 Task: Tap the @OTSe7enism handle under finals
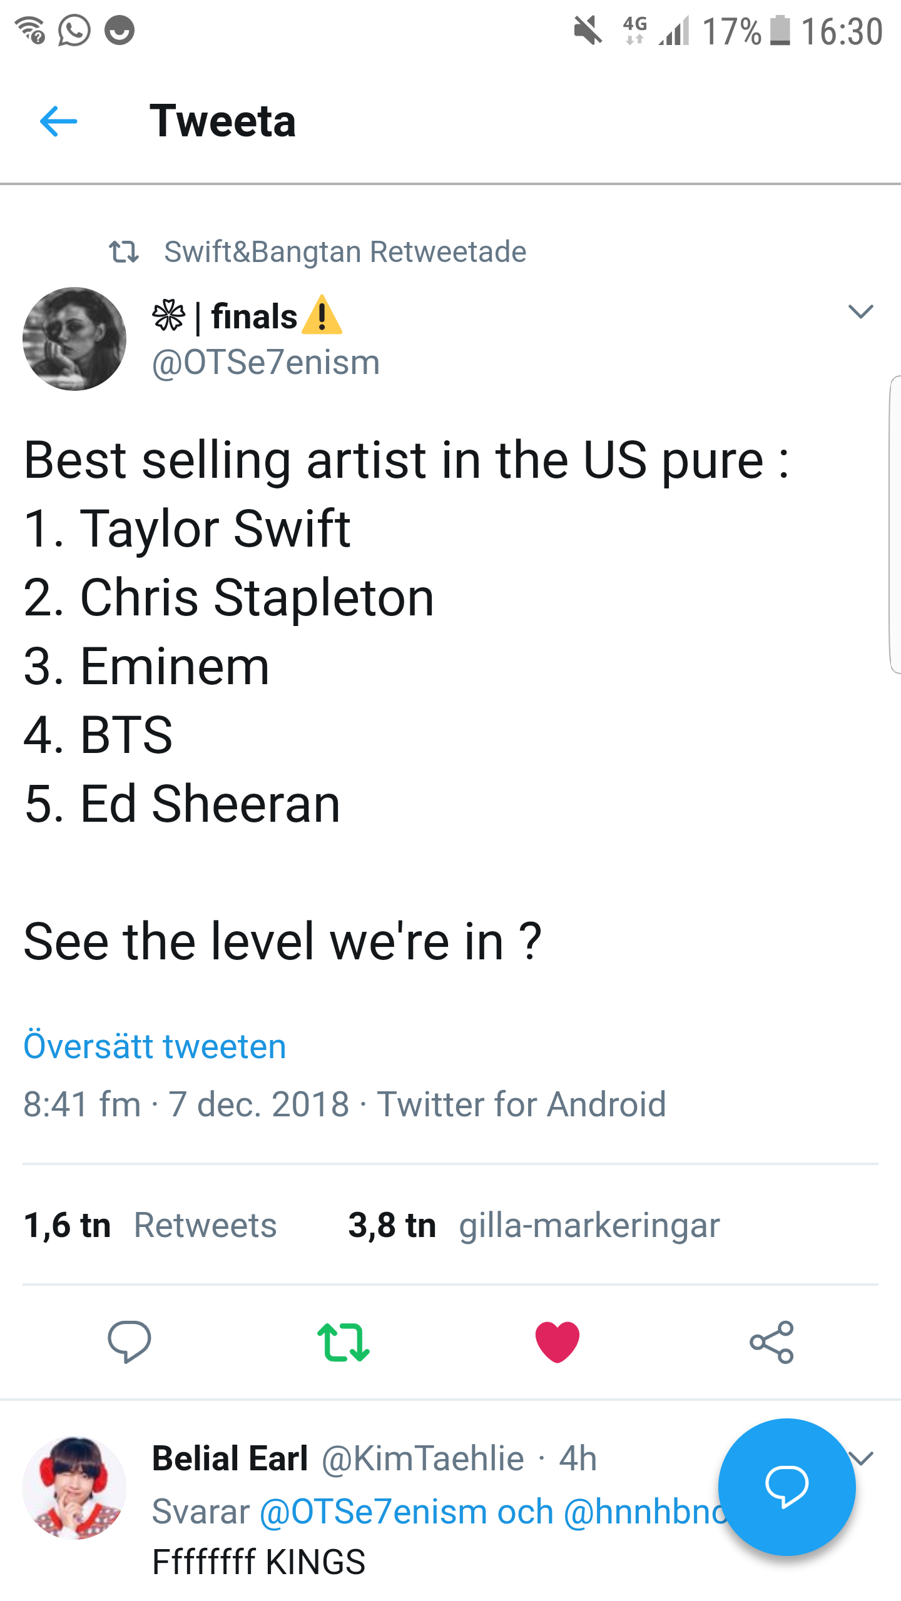point(266,363)
